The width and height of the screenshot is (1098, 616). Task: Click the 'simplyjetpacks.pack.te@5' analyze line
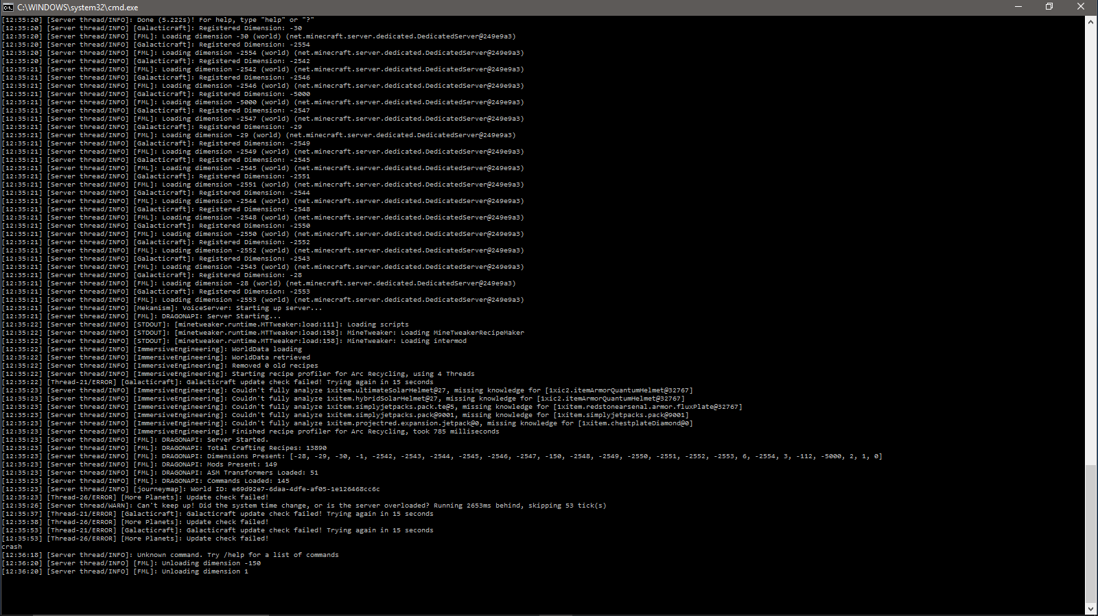[x=372, y=407]
